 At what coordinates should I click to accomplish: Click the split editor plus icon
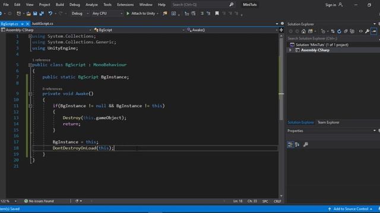[x=281, y=30]
